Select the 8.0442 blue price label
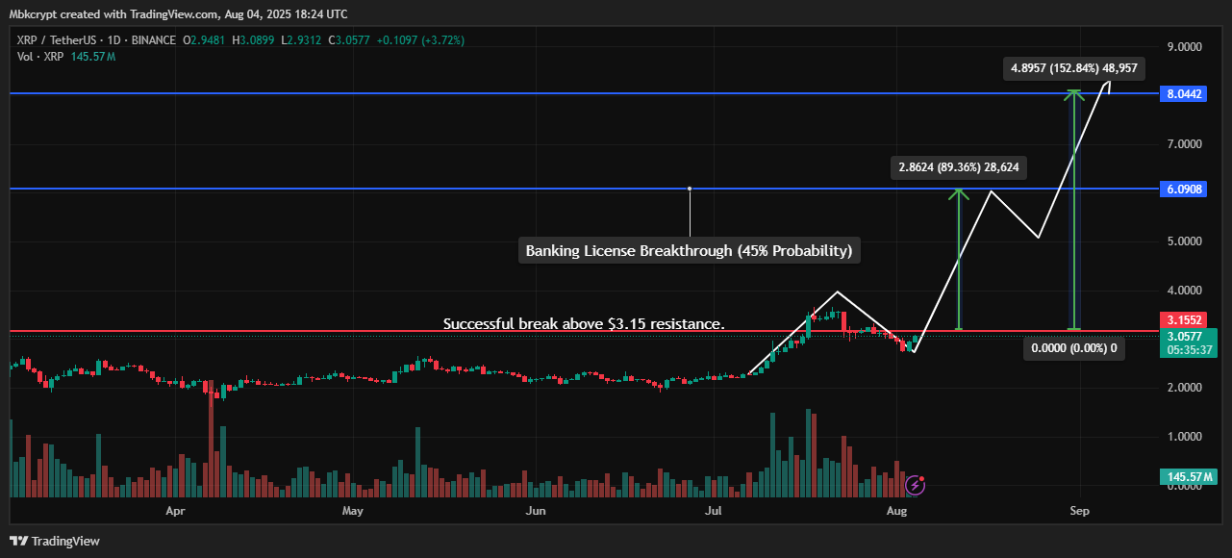Viewport: 1232px width, 558px height. (x=1187, y=94)
